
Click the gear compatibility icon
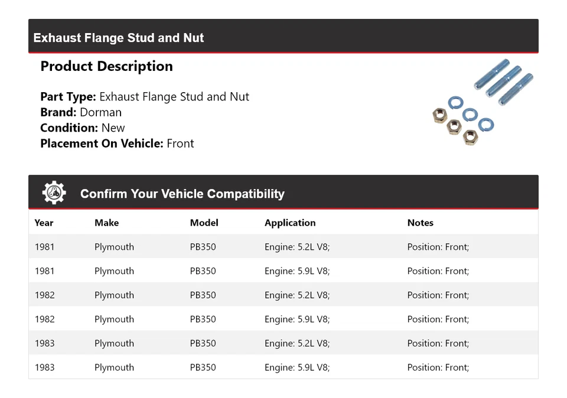tap(54, 193)
